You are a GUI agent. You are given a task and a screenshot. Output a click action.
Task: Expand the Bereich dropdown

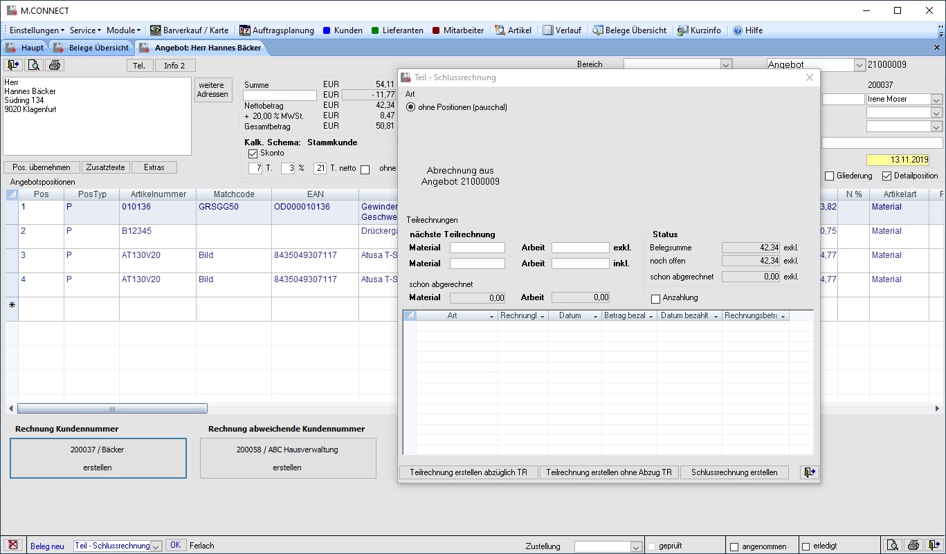[x=726, y=65]
